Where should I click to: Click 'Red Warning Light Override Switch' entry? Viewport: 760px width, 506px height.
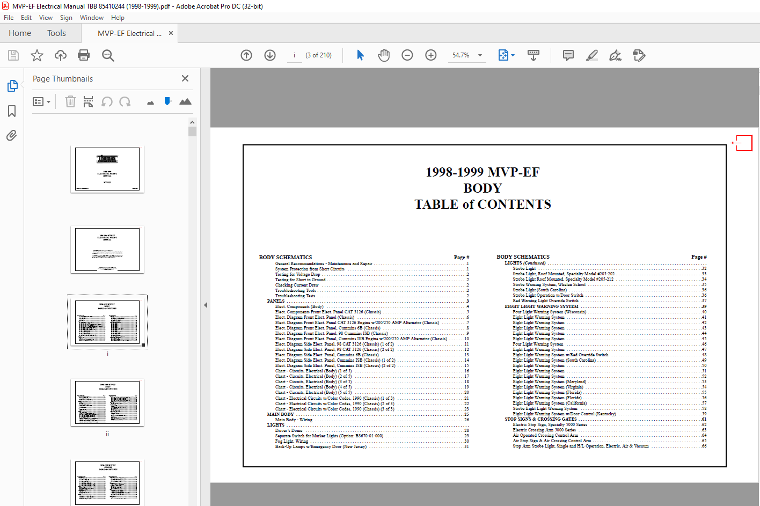(545, 300)
